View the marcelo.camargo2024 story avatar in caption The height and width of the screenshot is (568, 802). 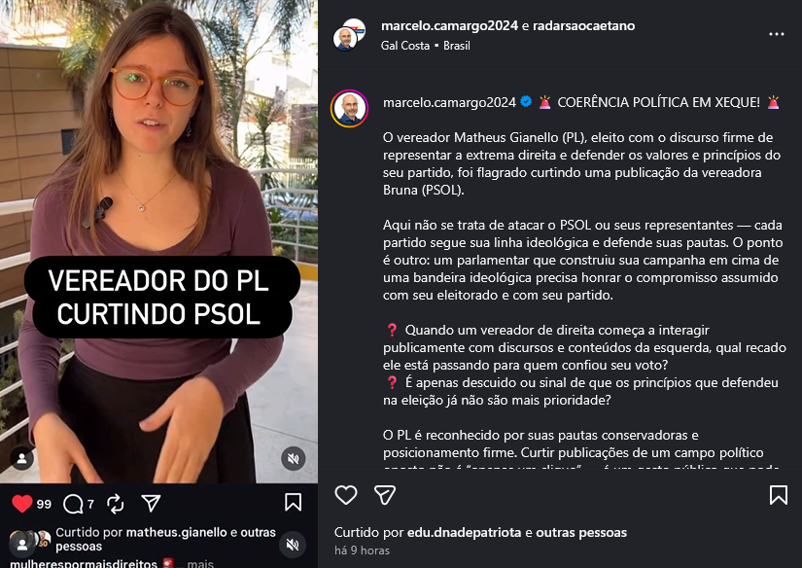pos(349,109)
